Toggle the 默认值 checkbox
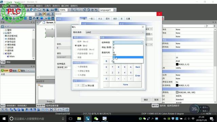This screenshot has width=217, height=122. tap(86, 85)
